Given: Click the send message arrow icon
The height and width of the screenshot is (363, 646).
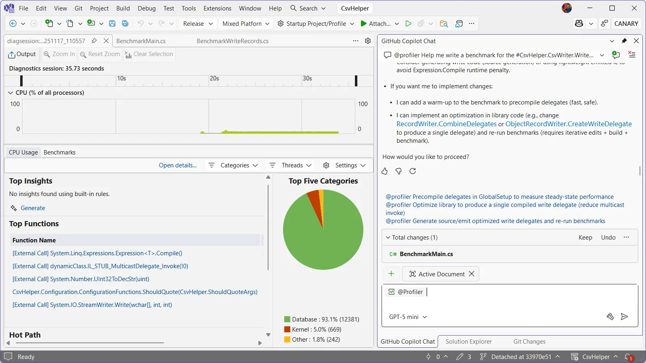Looking at the screenshot, I should [624, 317].
